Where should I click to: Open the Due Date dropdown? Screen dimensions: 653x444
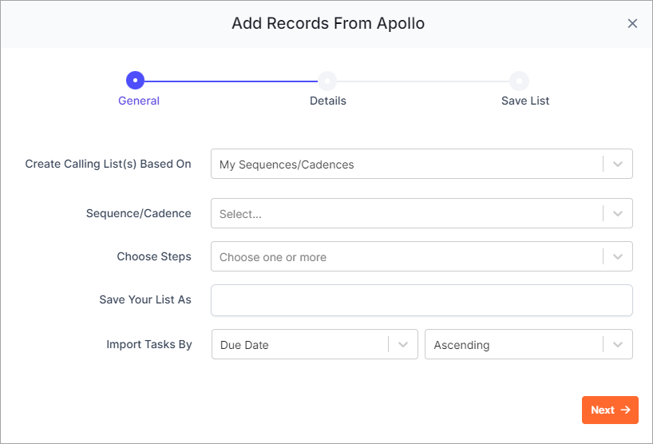(x=315, y=344)
